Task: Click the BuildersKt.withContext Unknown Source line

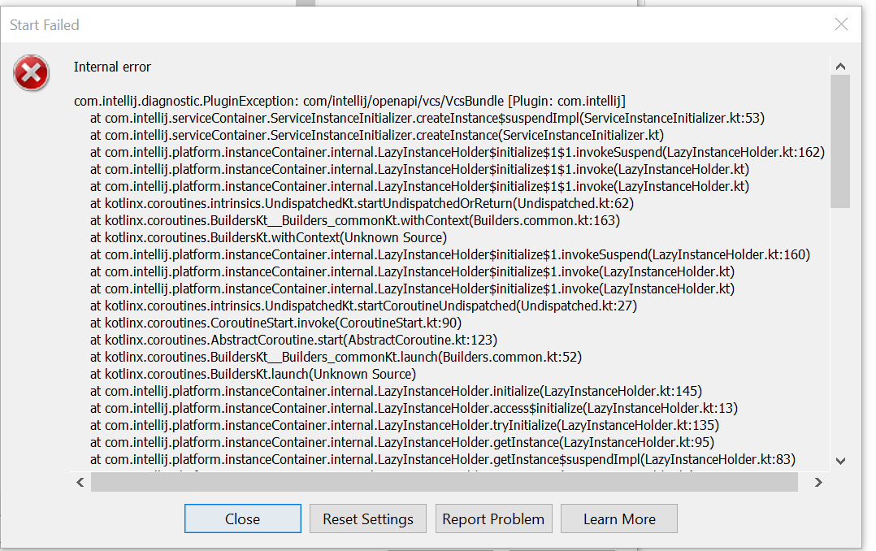Action: [268, 237]
